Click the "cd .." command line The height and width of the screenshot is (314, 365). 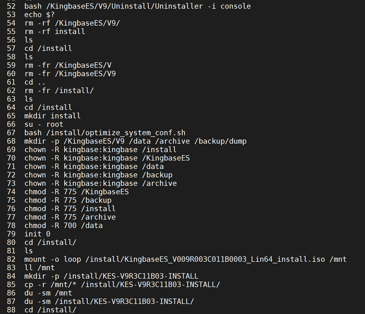pos(35,82)
